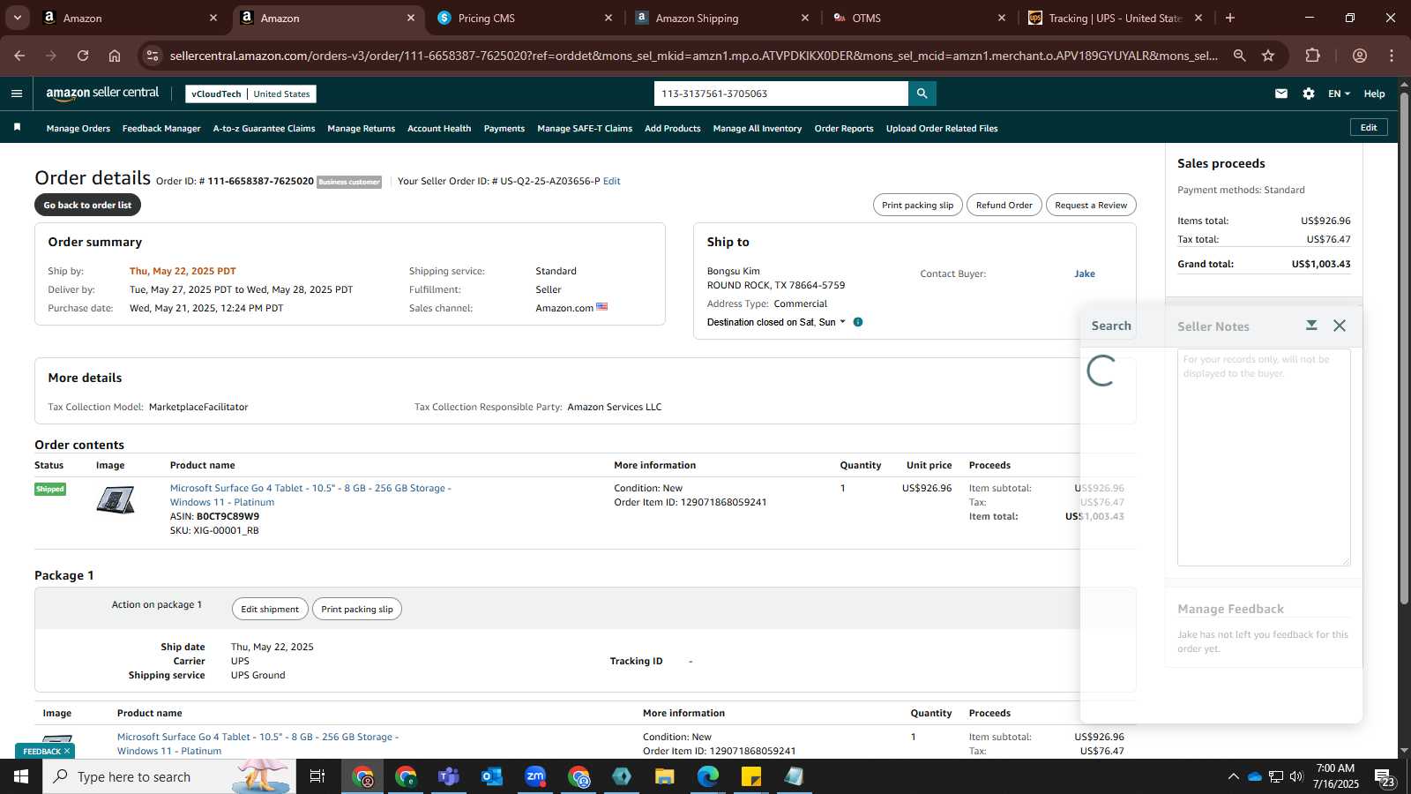
Task: Go to the browser home page
Action: (115, 56)
